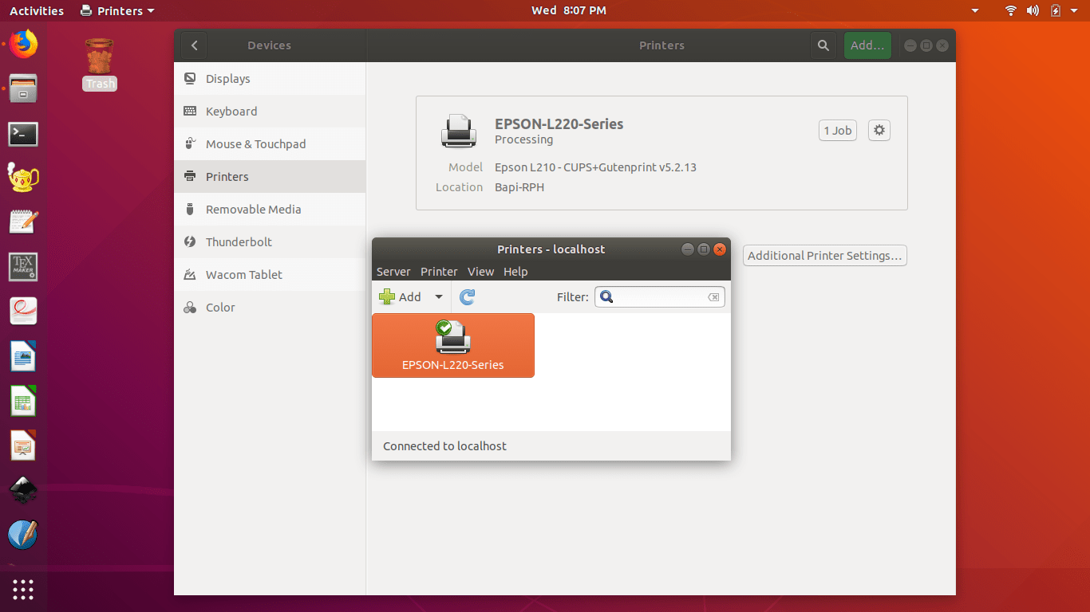Open Thunderbolt settings
This screenshot has height=612, width=1090.
(x=270, y=242)
